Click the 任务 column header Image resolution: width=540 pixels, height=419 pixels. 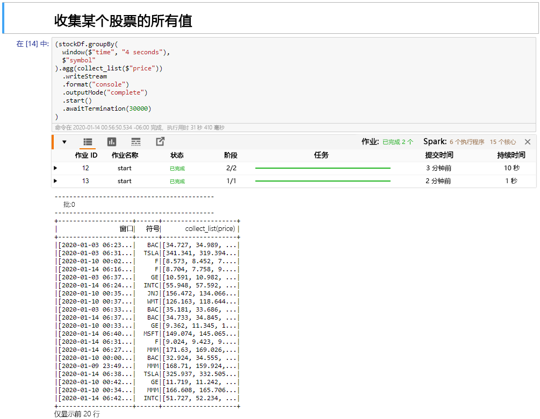[321, 155]
